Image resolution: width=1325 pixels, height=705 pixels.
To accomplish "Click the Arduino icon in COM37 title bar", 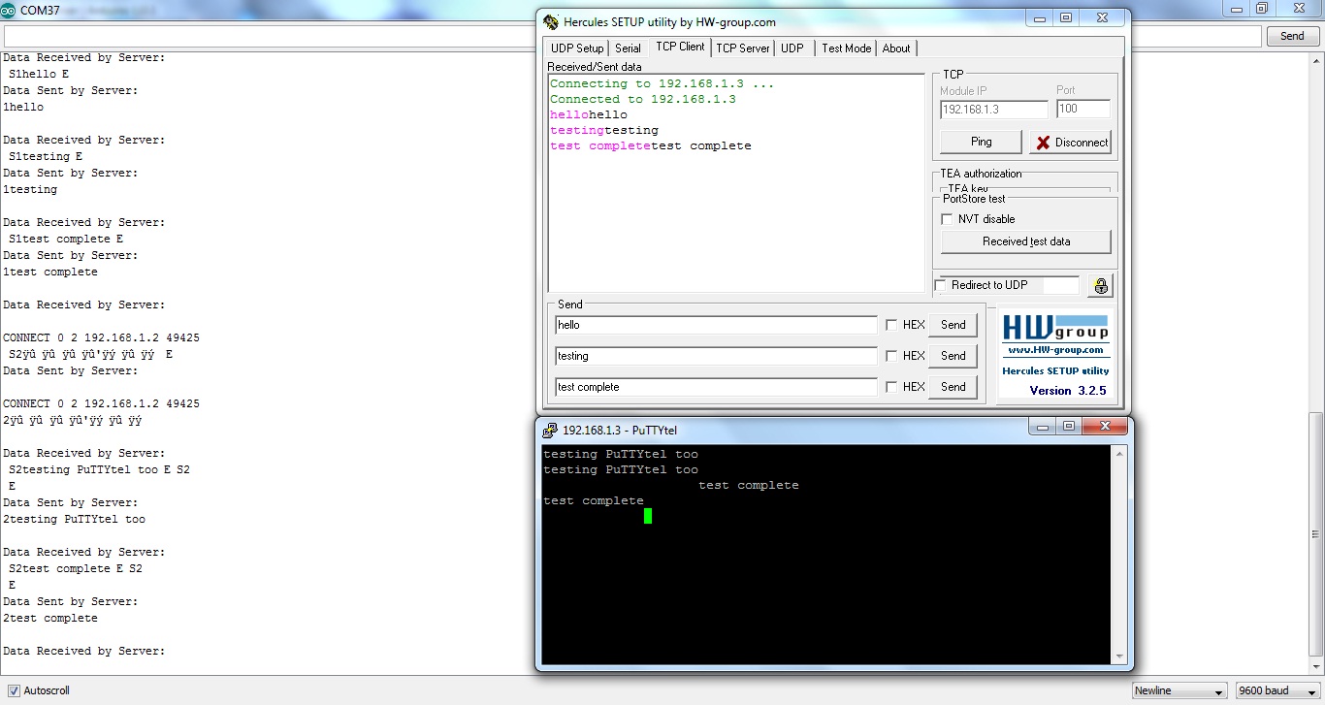I will (x=9, y=9).
